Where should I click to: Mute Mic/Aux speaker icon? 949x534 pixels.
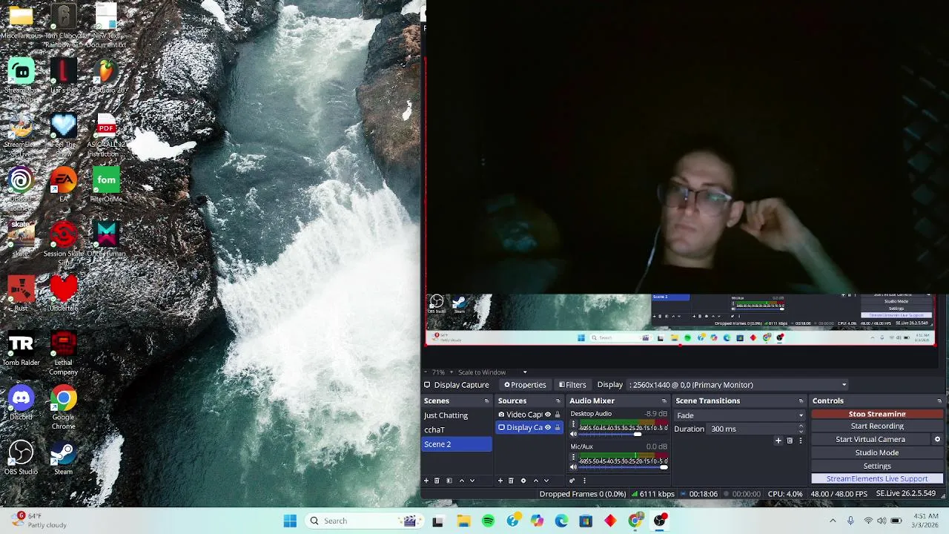pos(573,467)
